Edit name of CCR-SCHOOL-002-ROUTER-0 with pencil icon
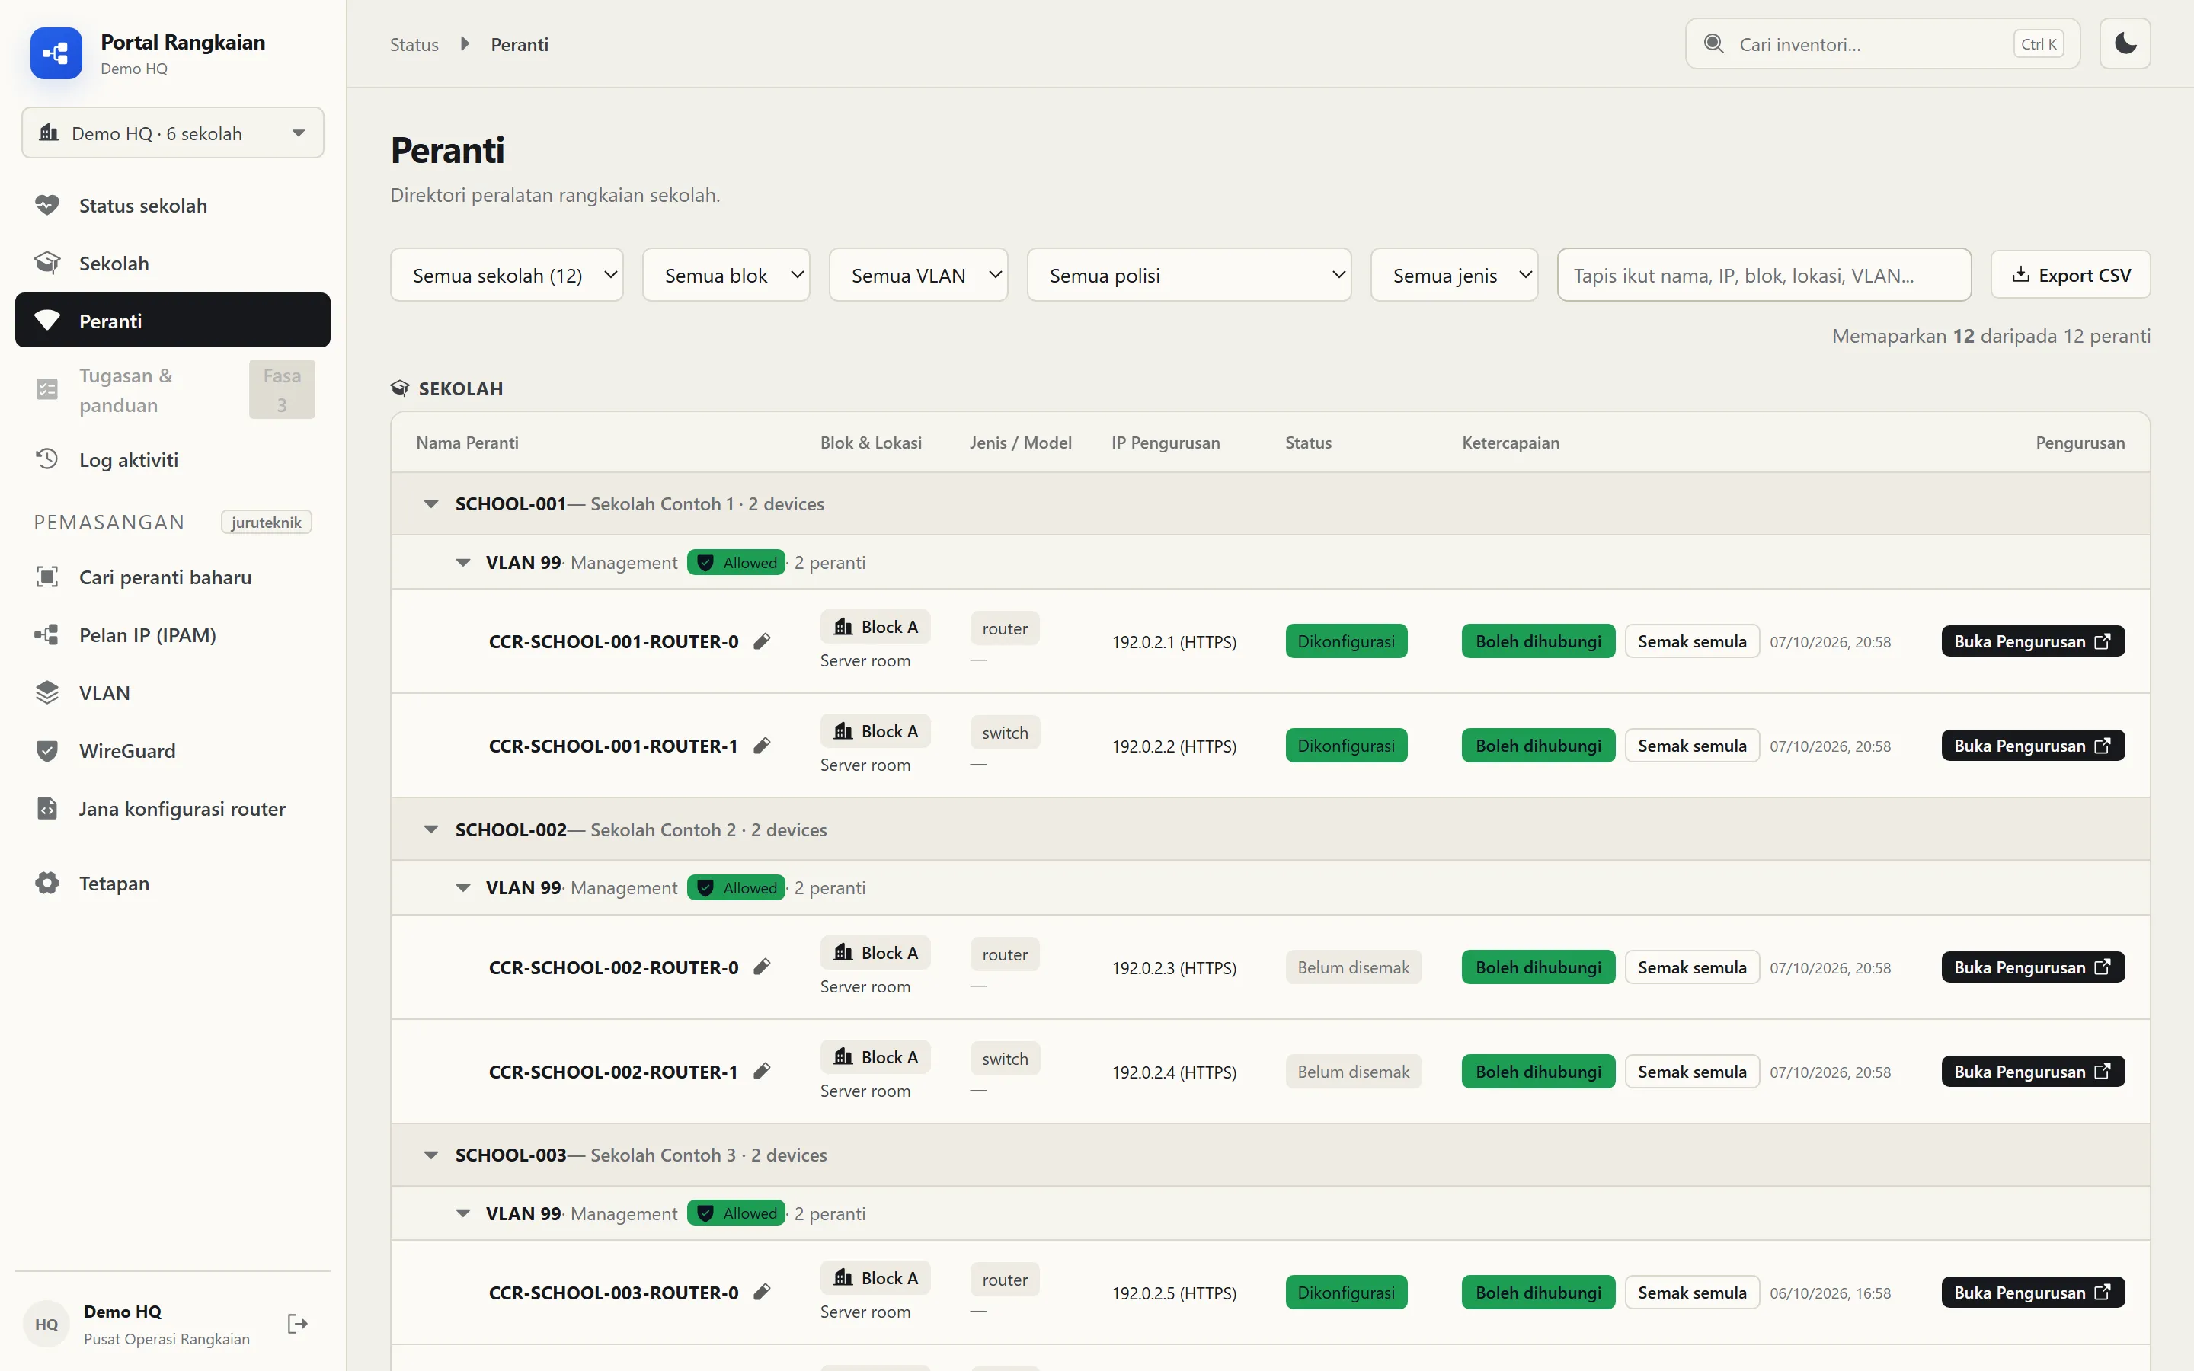The height and width of the screenshot is (1371, 2194). click(763, 967)
